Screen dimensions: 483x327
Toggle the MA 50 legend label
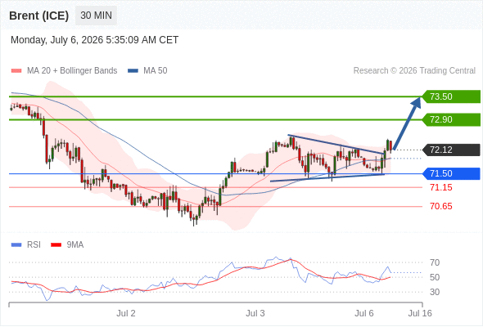156,71
